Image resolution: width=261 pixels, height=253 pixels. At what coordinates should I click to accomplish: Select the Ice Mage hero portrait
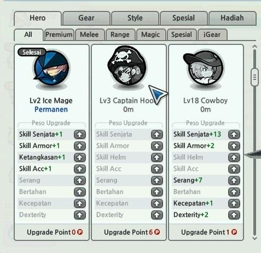tap(51, 68)
